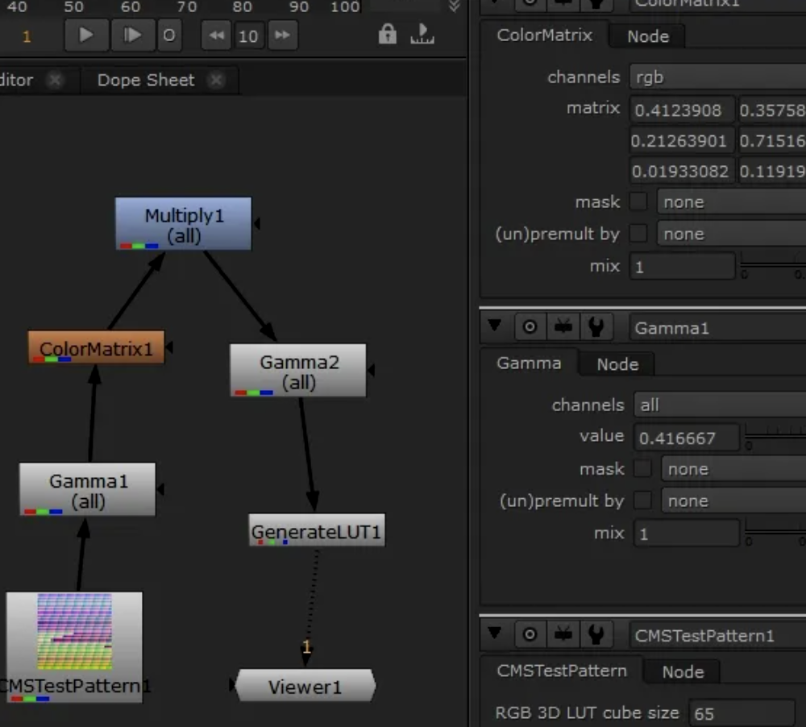
Task: Select the Multiply1 node
Action: (x=184, y=223)
